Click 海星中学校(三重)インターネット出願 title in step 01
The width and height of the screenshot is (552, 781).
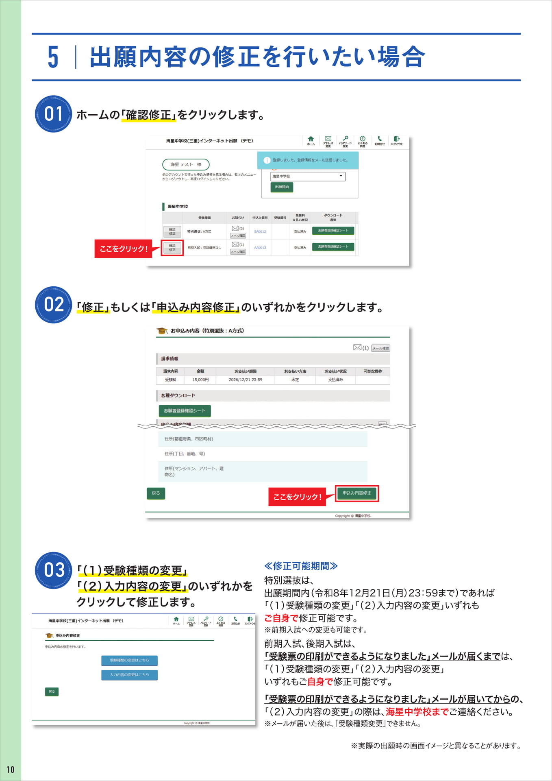tap(209, 141)
